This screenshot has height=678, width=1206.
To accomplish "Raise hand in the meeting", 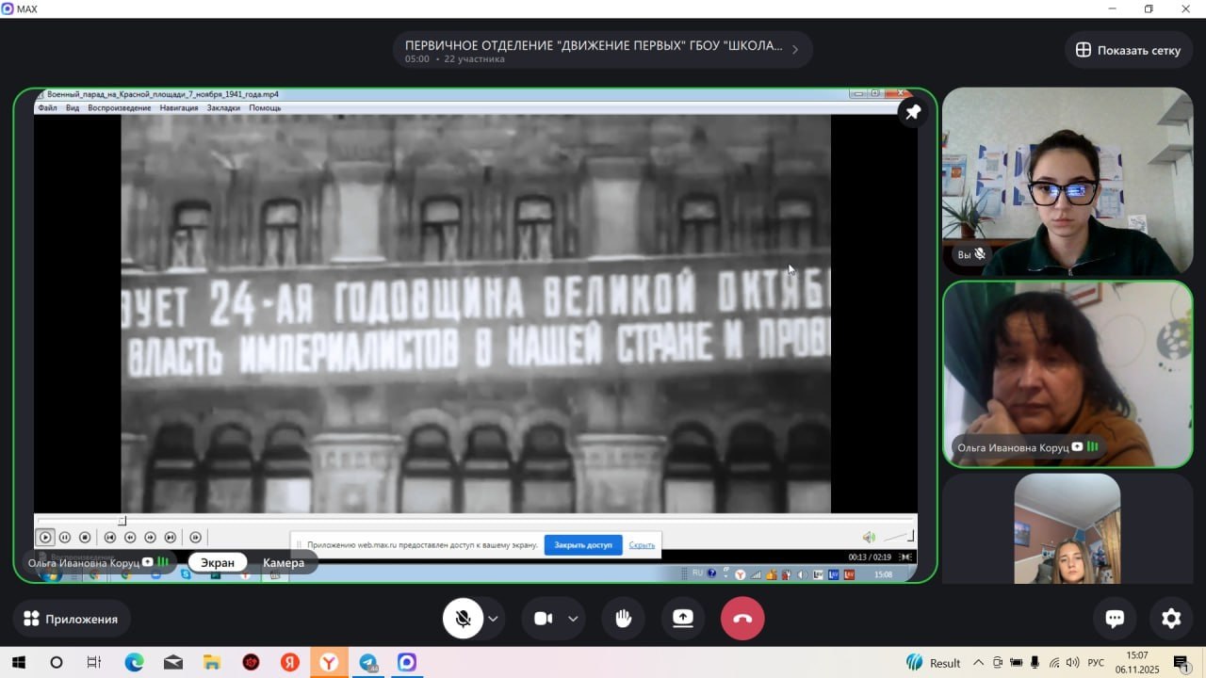I will point(623,619).
